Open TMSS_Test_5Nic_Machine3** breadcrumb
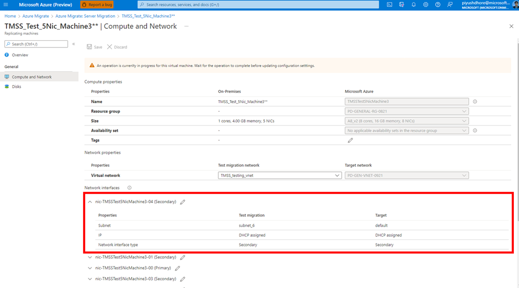The image size is (519, 288). (x=148, y=16)
